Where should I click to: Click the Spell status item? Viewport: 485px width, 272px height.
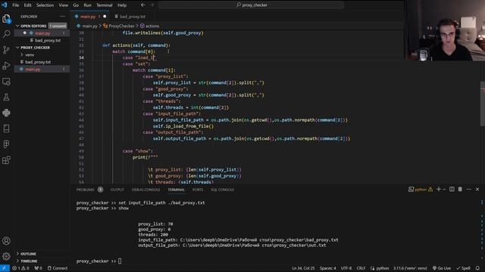[x=463, y=268]
